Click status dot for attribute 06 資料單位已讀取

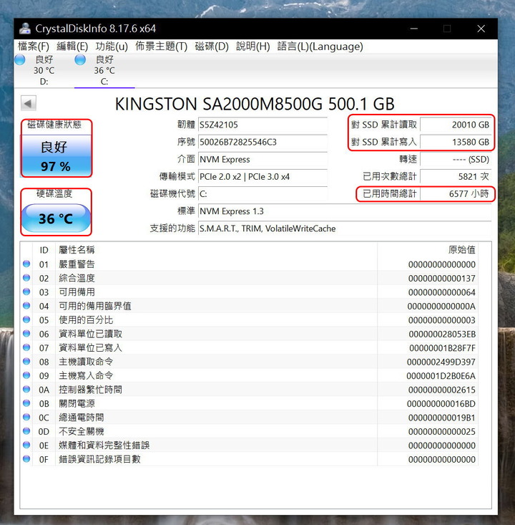(x=26, y=334)
